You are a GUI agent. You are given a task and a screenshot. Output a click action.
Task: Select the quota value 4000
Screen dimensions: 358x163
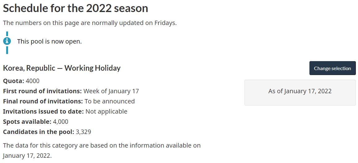(x=33, y=81)
